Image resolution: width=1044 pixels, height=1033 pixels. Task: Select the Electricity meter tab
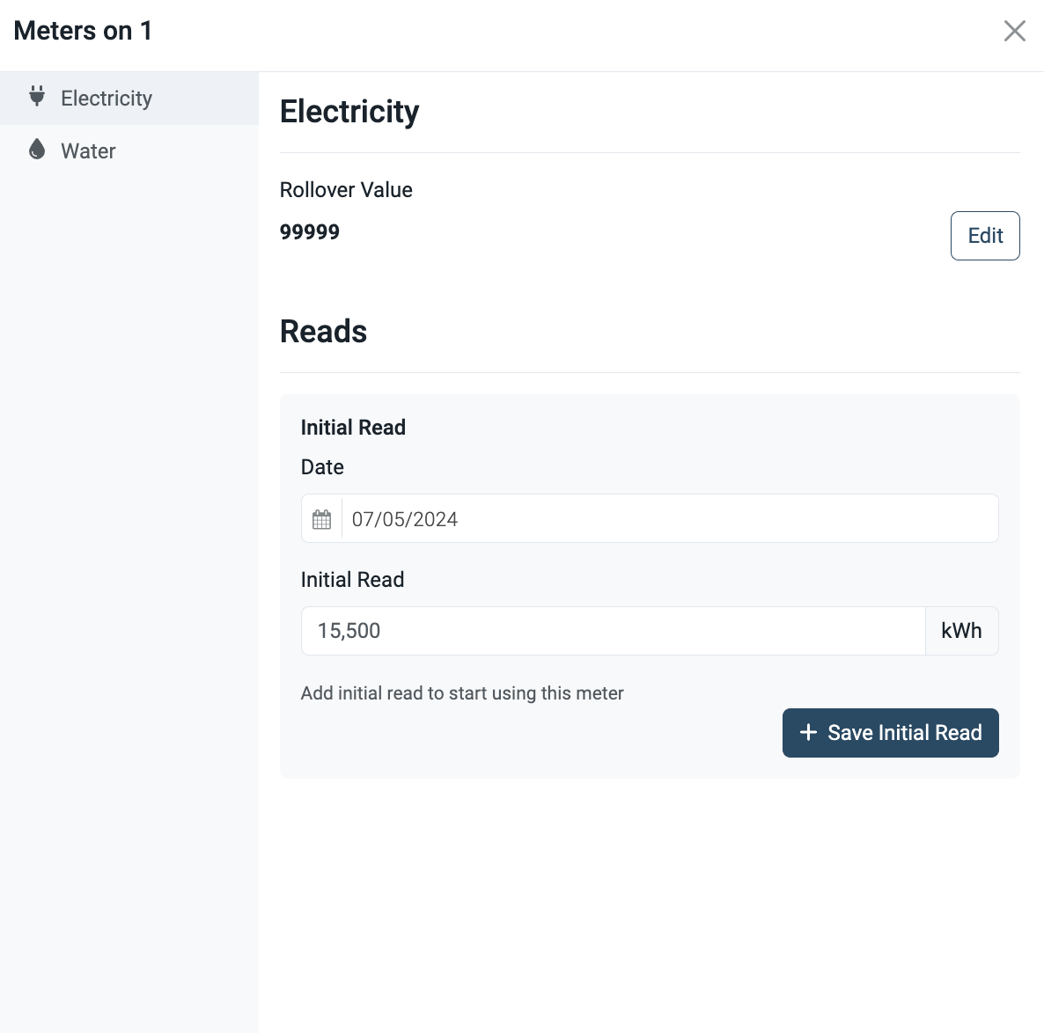129,99
